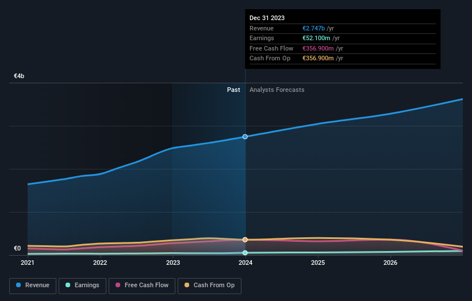Viewport: 472px width, 301px height.
Task: Toggle the Earnings series legend button
Action: coord(82,285)
